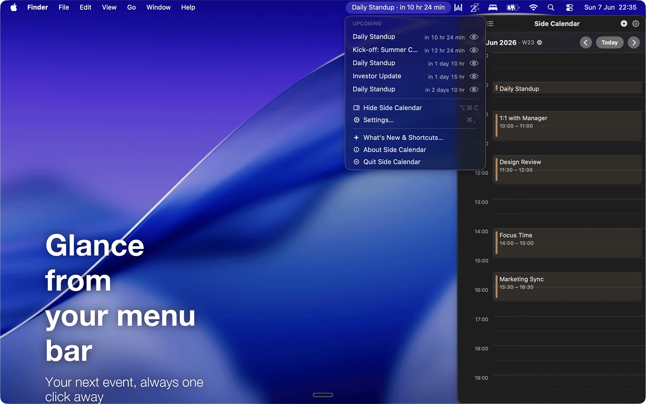Open Control Center from the menu bar
The height and width of the screenshot is (404, 646).
click(x=569, y=7)
